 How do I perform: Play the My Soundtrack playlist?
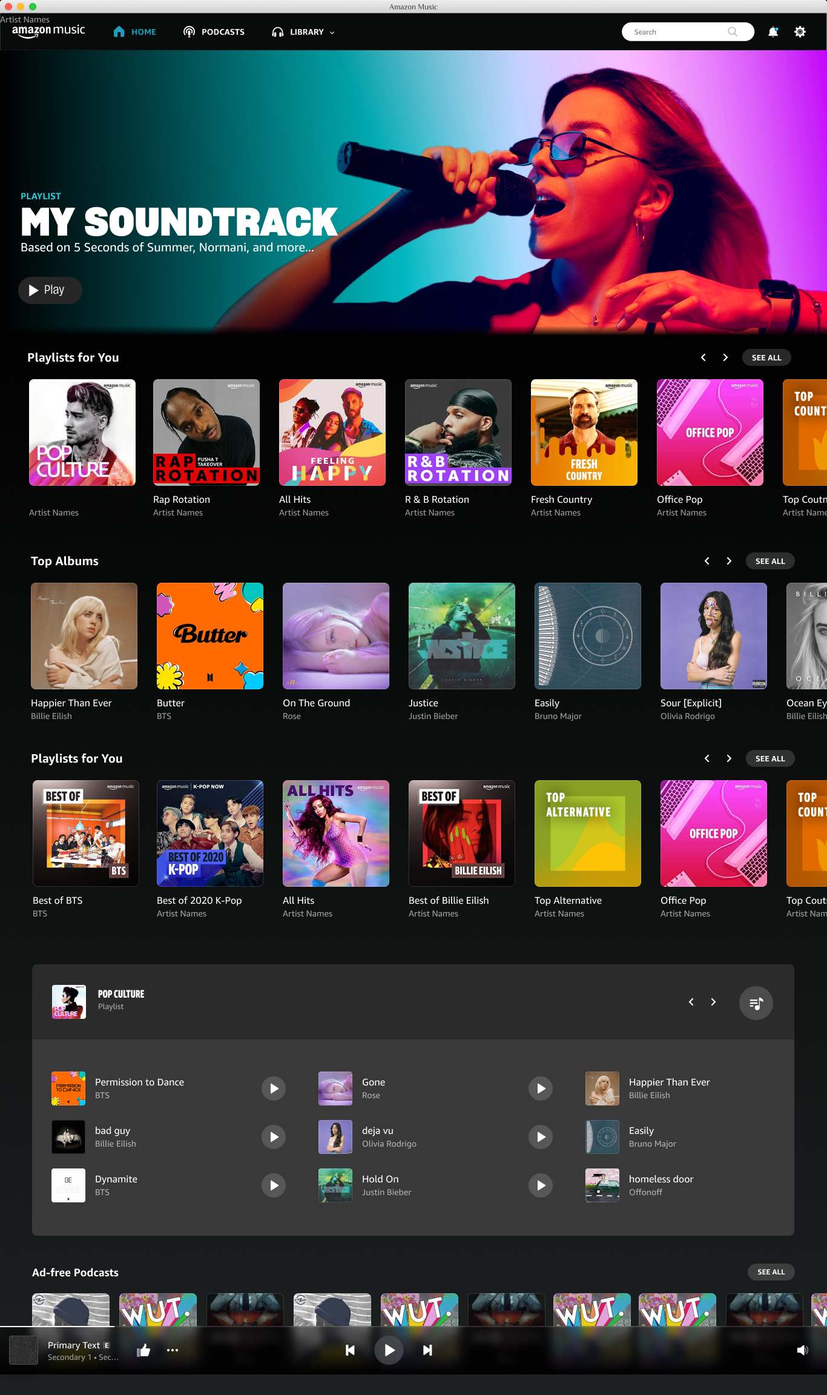(50, 290)
